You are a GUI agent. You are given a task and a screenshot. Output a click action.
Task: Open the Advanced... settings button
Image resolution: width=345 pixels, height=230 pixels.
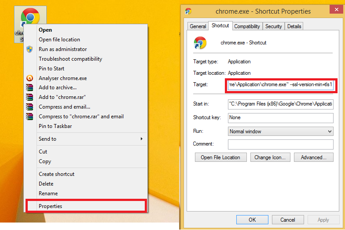313,157
